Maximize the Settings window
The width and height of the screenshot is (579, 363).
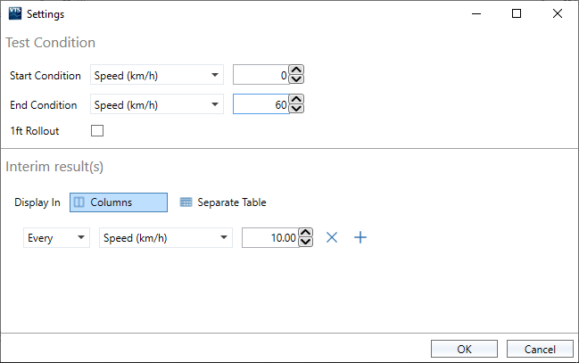pyautogui.click(x=517, y=13)
